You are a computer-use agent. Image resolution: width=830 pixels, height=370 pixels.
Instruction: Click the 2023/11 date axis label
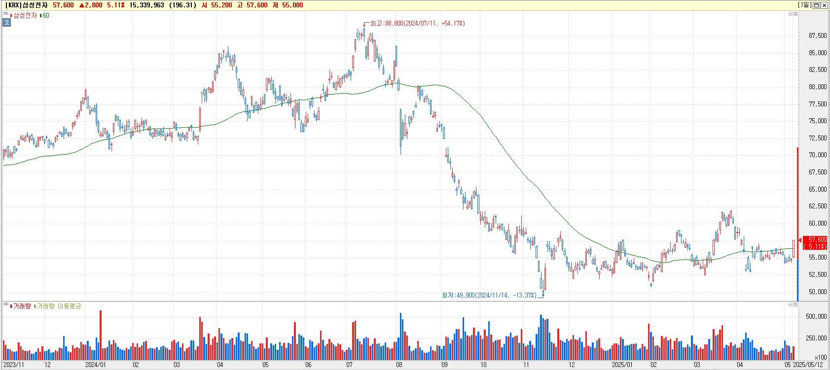pos(13,365)
